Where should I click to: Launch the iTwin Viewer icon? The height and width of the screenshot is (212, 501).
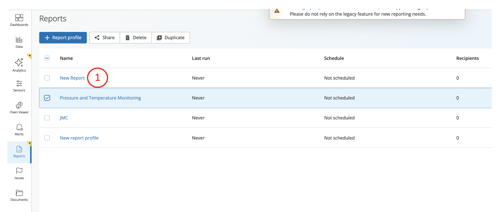[x=19, y=105]
